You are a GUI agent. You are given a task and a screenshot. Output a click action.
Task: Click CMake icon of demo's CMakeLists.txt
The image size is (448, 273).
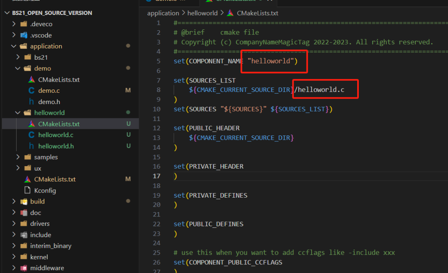(32, 79)
